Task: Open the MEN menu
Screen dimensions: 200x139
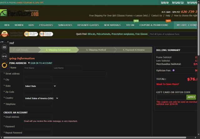Action: [7, 25]
